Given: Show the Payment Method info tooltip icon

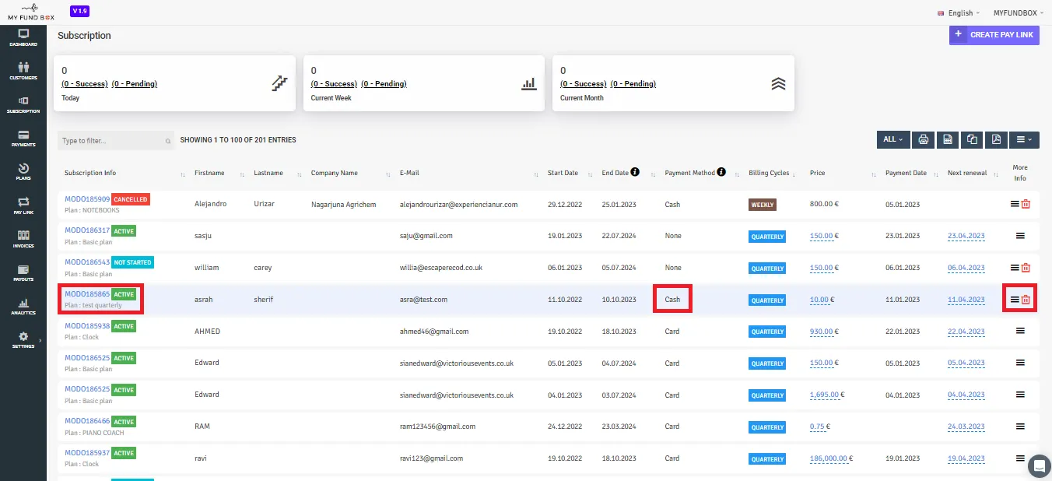Looking at the screenshot, I should pyautogui.click(x=721, y=172).
